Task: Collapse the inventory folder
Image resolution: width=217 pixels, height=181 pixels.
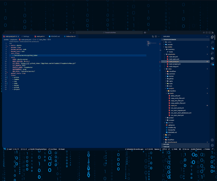Action: [185, 50]
